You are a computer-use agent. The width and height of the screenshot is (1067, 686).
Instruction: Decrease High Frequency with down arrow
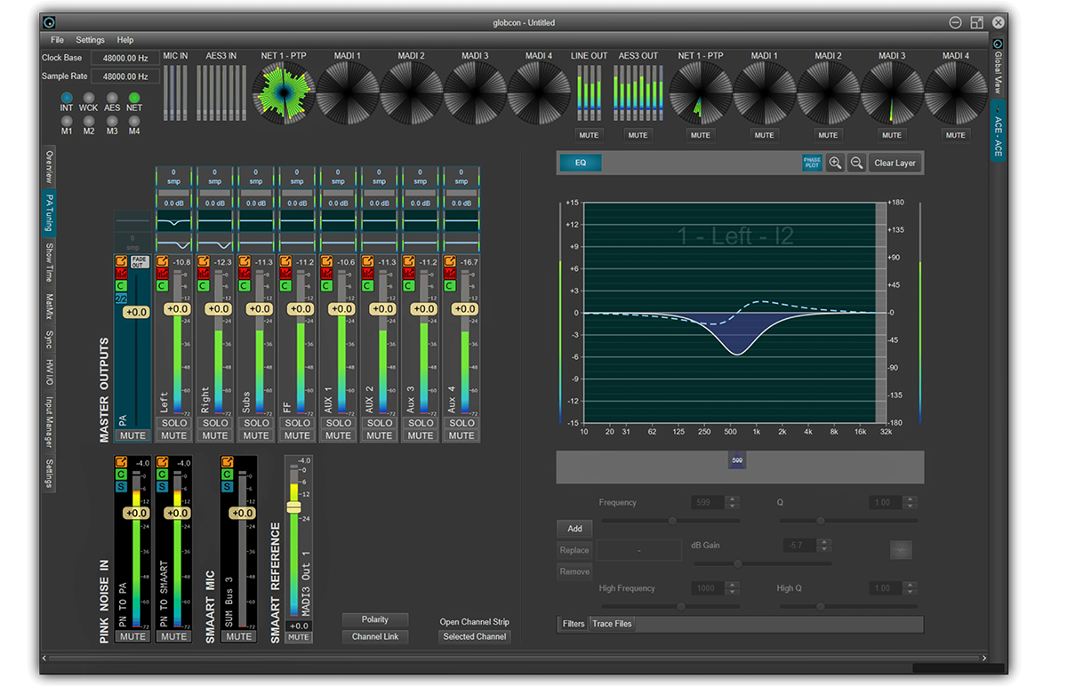click(x=733, y=592)
